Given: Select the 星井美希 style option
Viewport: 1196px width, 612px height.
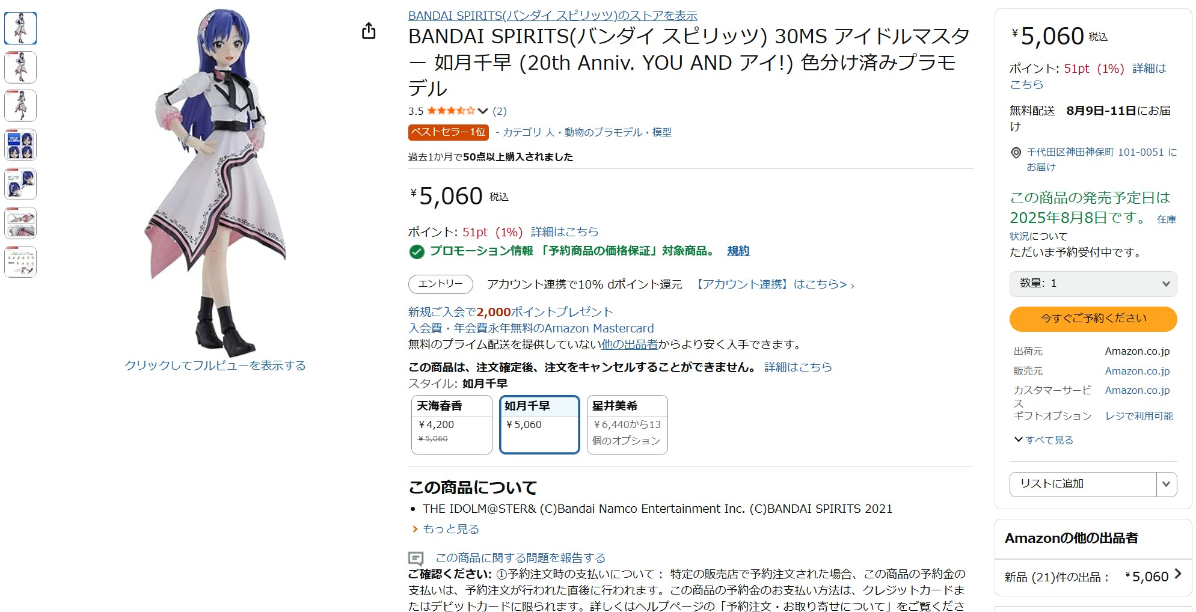Looking at the screenshot, I should (627, 424).
